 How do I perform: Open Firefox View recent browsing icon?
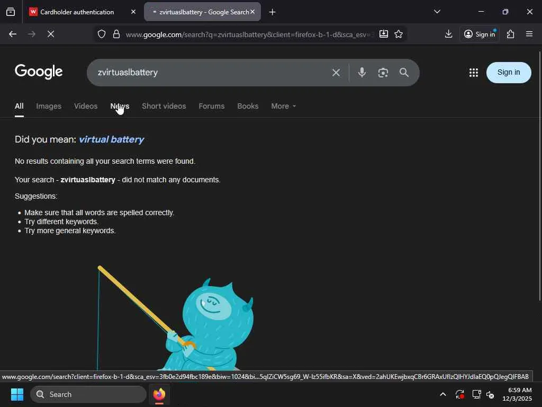tap(11, 12)
